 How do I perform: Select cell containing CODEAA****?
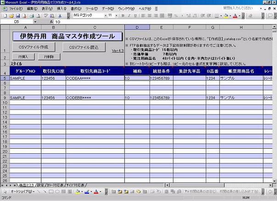point(95,78)
